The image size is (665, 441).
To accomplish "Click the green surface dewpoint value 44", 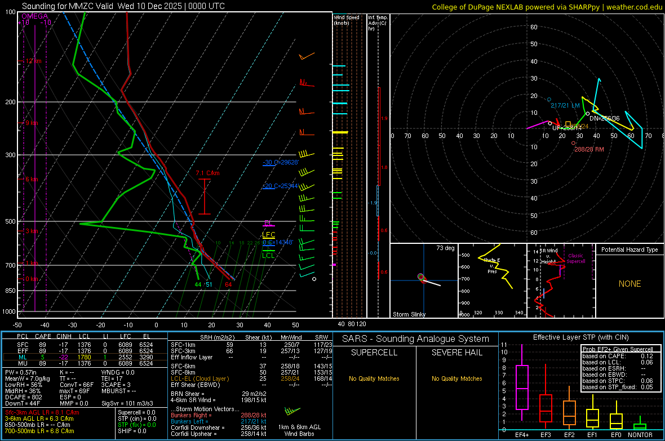I will tap(198, 284).
